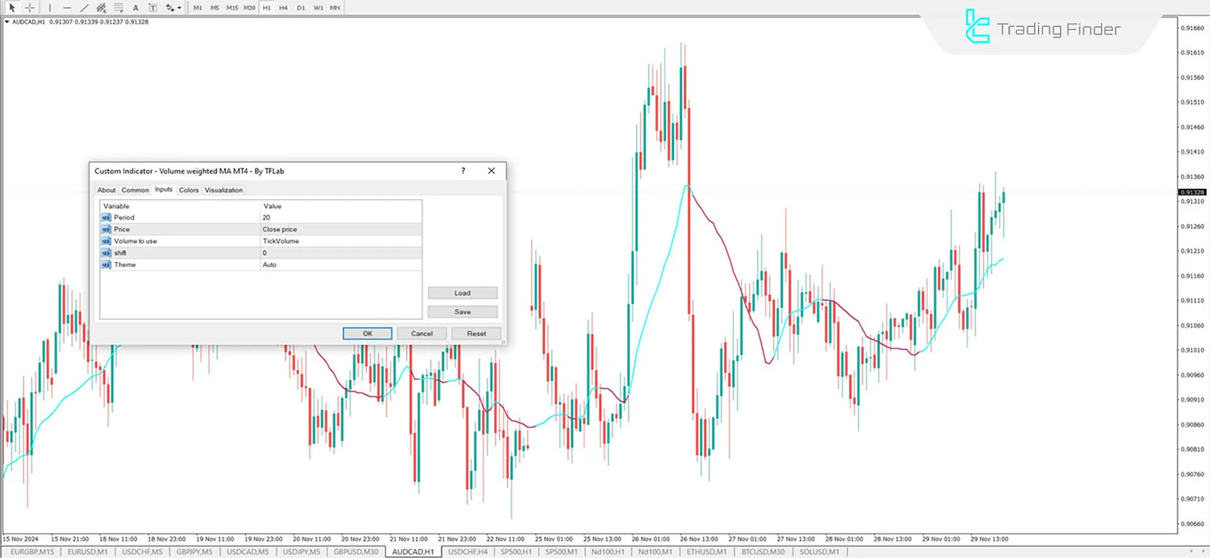
Task: Expand the AUDCAD,H1 chart title arrow
Action: click(7, 22)
